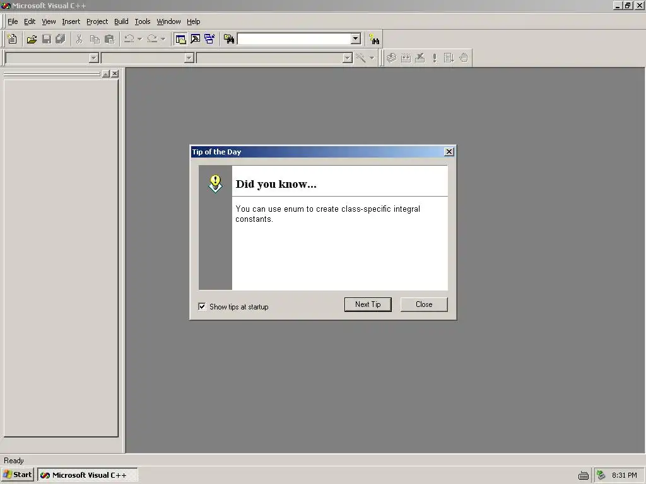Open the Window List icon

(209, 39)
